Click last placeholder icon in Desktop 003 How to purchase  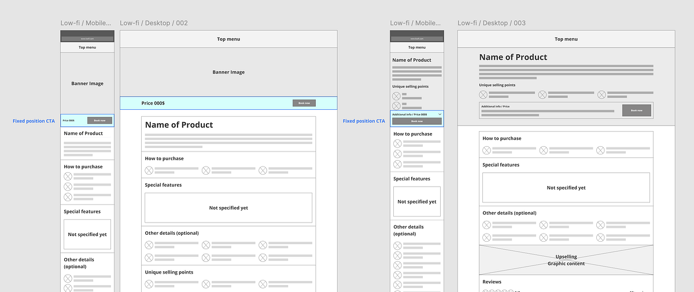(600, 150)
